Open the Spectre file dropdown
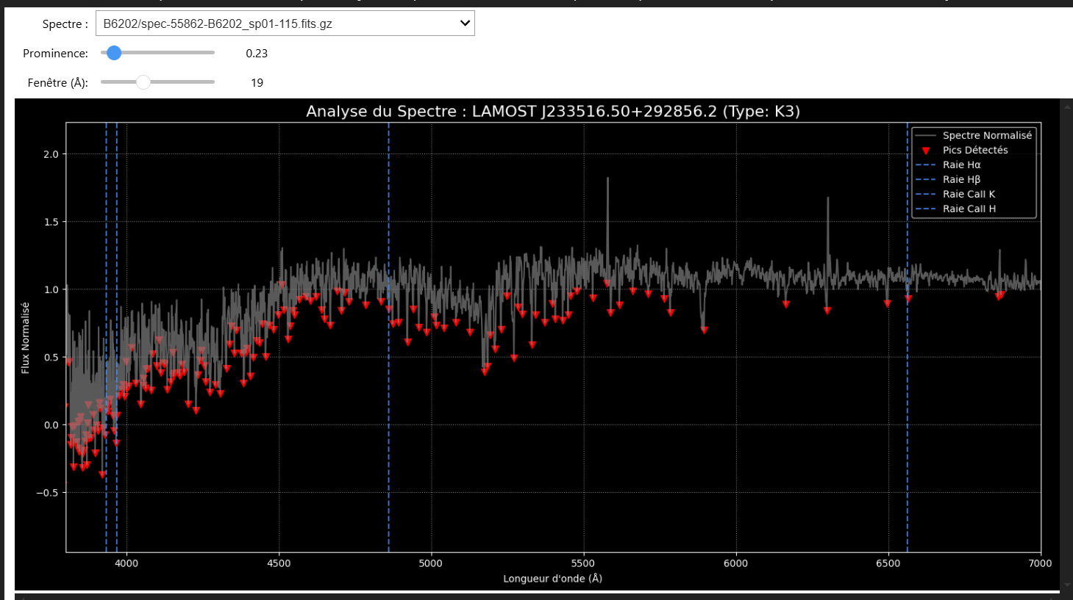This screenshot has width=1073, height=600. pyautogui.click(x=284, y=24)
